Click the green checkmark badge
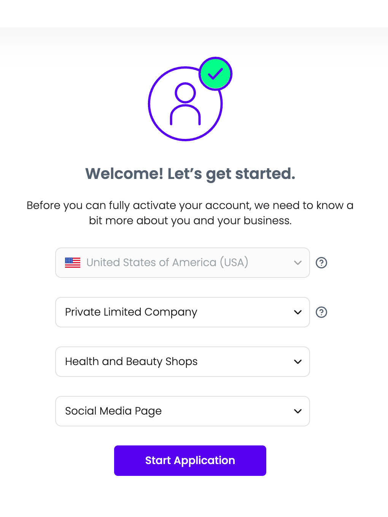The width and height of the screenshot is (388, 517). (x=216, y=74)
